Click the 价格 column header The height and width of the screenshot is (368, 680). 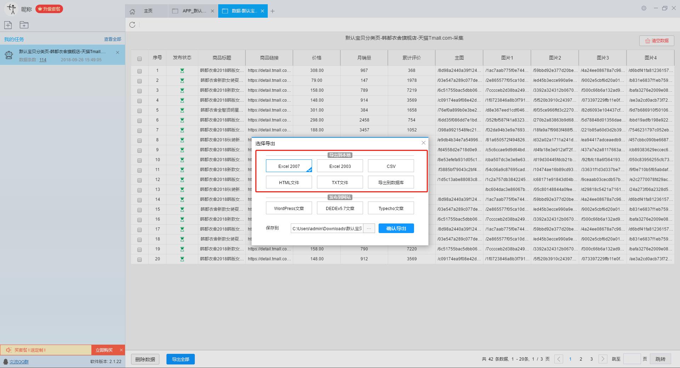pos(317,58)
